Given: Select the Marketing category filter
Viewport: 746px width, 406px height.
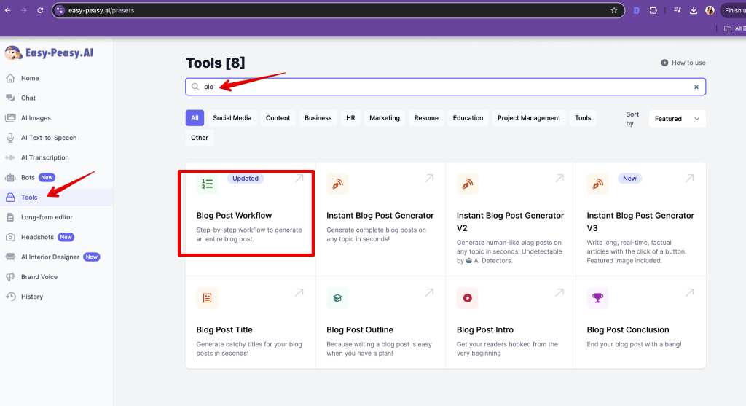Looking at the screenshot, I should (384, 118).
